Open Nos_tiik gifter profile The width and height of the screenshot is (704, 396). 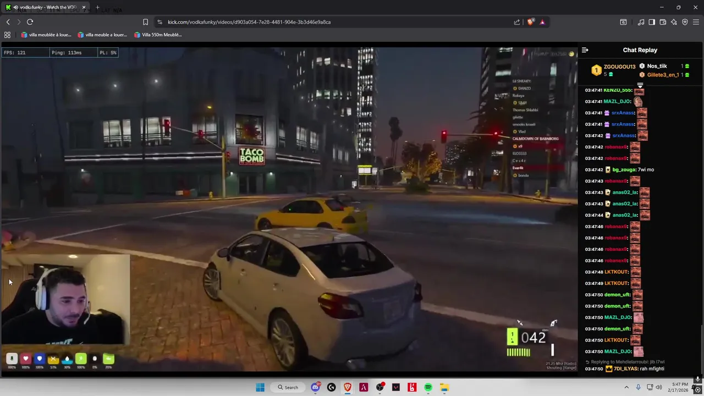(657, 66)
